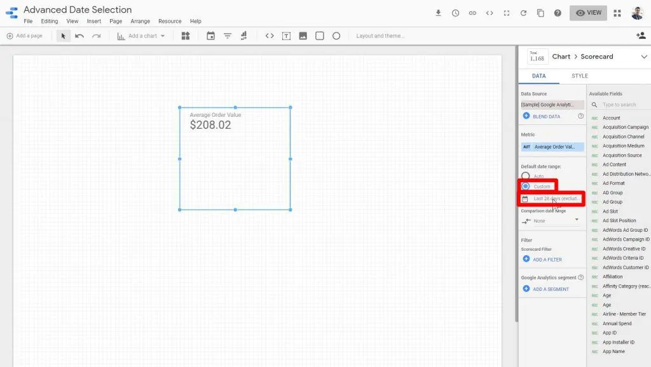Switch the report to VIEW mode
Viewport: 651px width, 367px height.
click(587, 11)
